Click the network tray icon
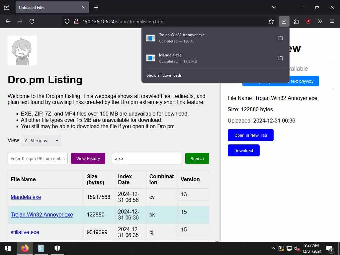340x255 pixels. pos(289,248)
